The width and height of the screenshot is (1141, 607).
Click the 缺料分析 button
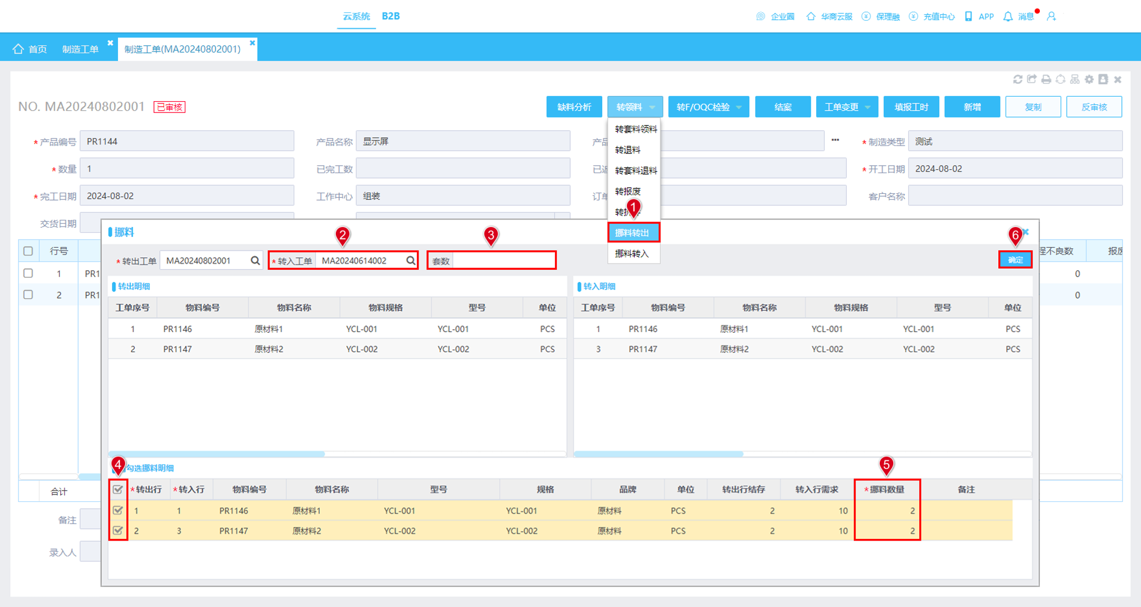point(574,107)
